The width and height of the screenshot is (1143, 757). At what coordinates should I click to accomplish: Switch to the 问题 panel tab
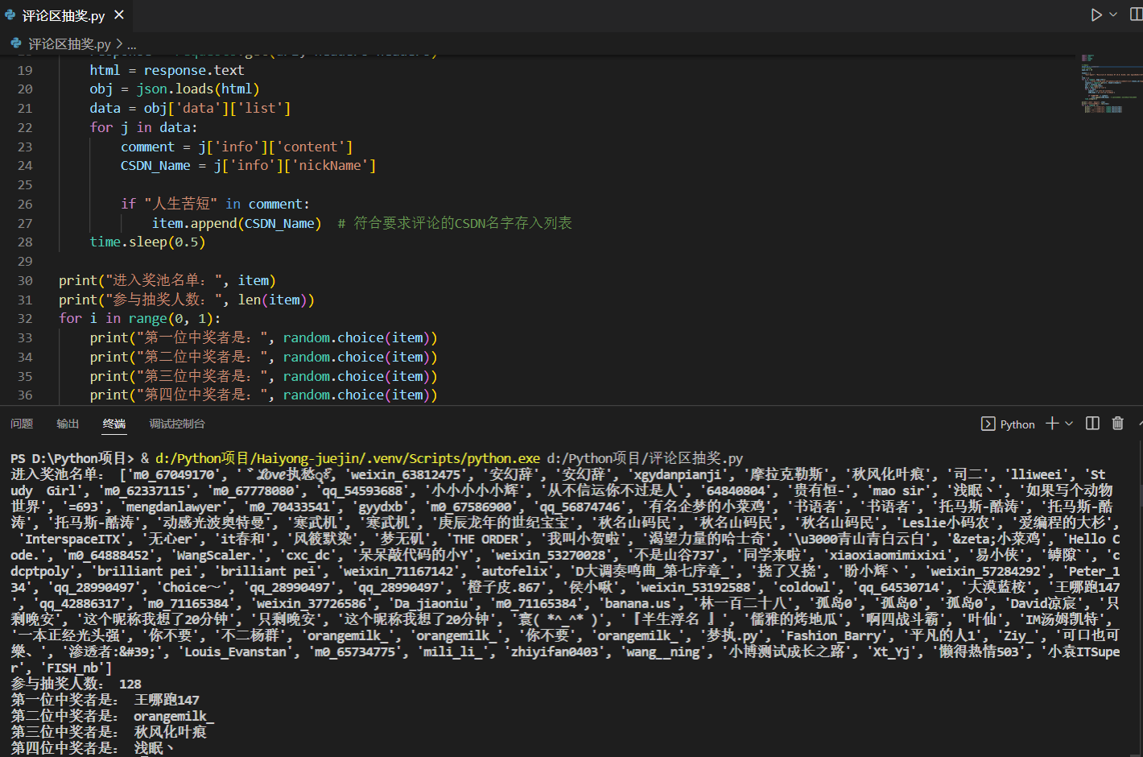22,424
